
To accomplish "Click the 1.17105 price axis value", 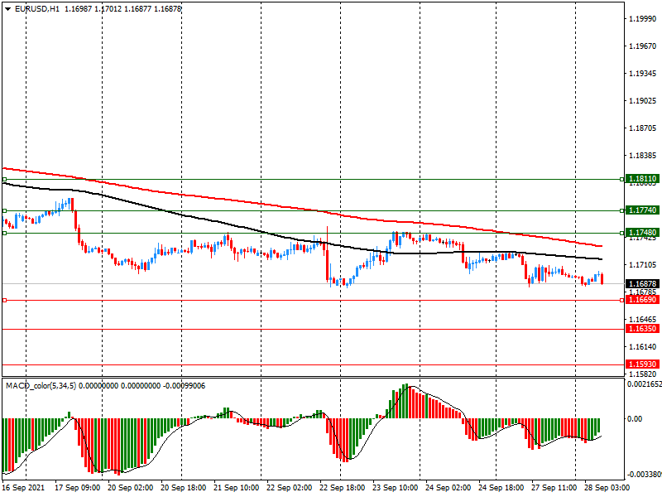I will tap(643, 265).
